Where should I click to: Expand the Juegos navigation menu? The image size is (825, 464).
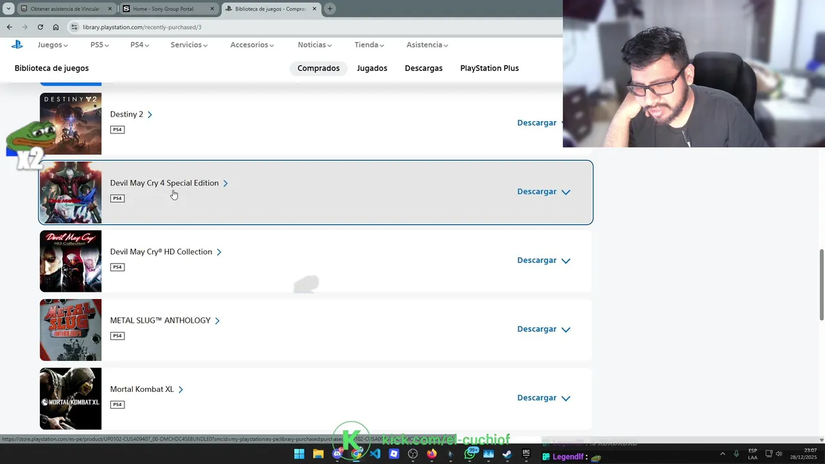[x=53, y=45]
